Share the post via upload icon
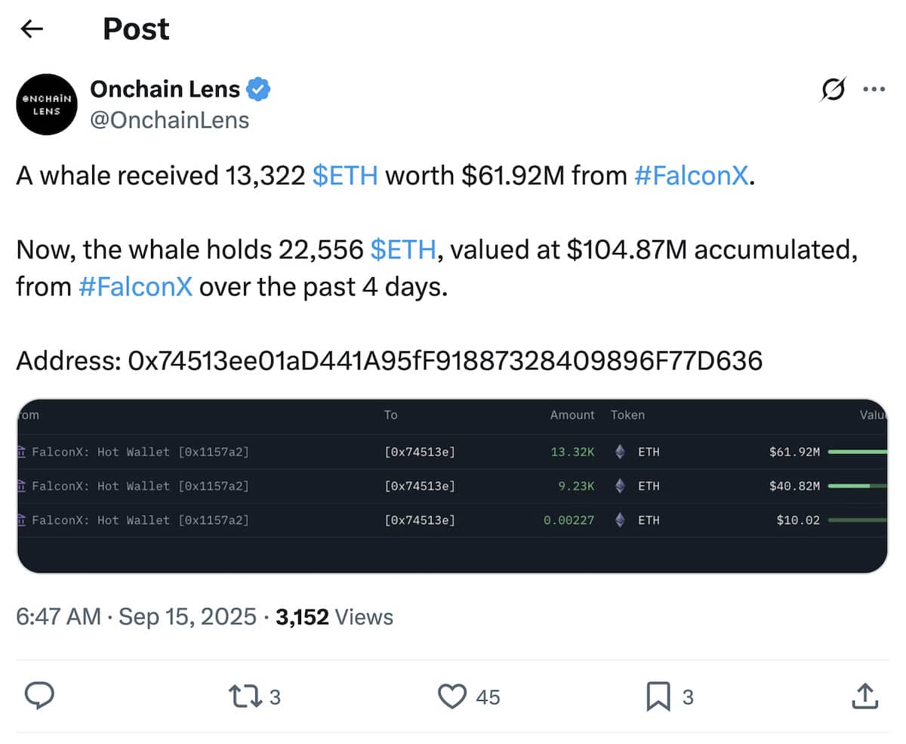The width and height of the screenshot is (906, 744). 865,696
